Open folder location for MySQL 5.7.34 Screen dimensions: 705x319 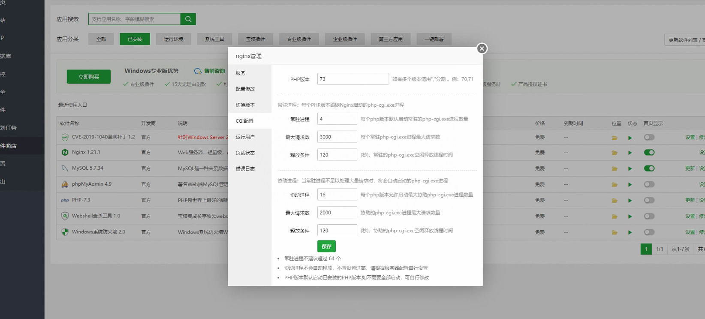pos(615,169)
